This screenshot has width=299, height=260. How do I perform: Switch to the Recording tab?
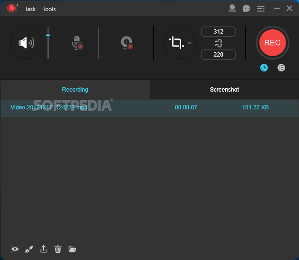pyautogui.click(x=75, y=90)
